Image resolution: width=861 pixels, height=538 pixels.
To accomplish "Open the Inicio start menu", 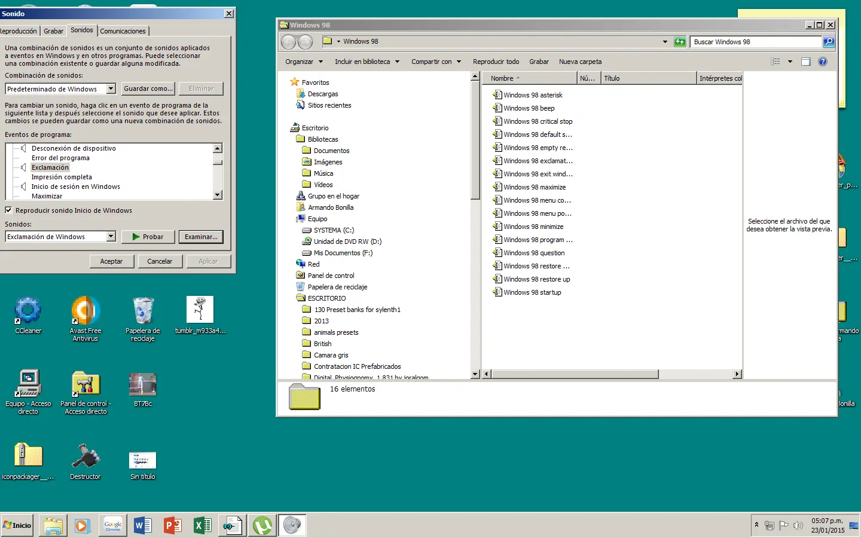I will (x=17, y=525).
